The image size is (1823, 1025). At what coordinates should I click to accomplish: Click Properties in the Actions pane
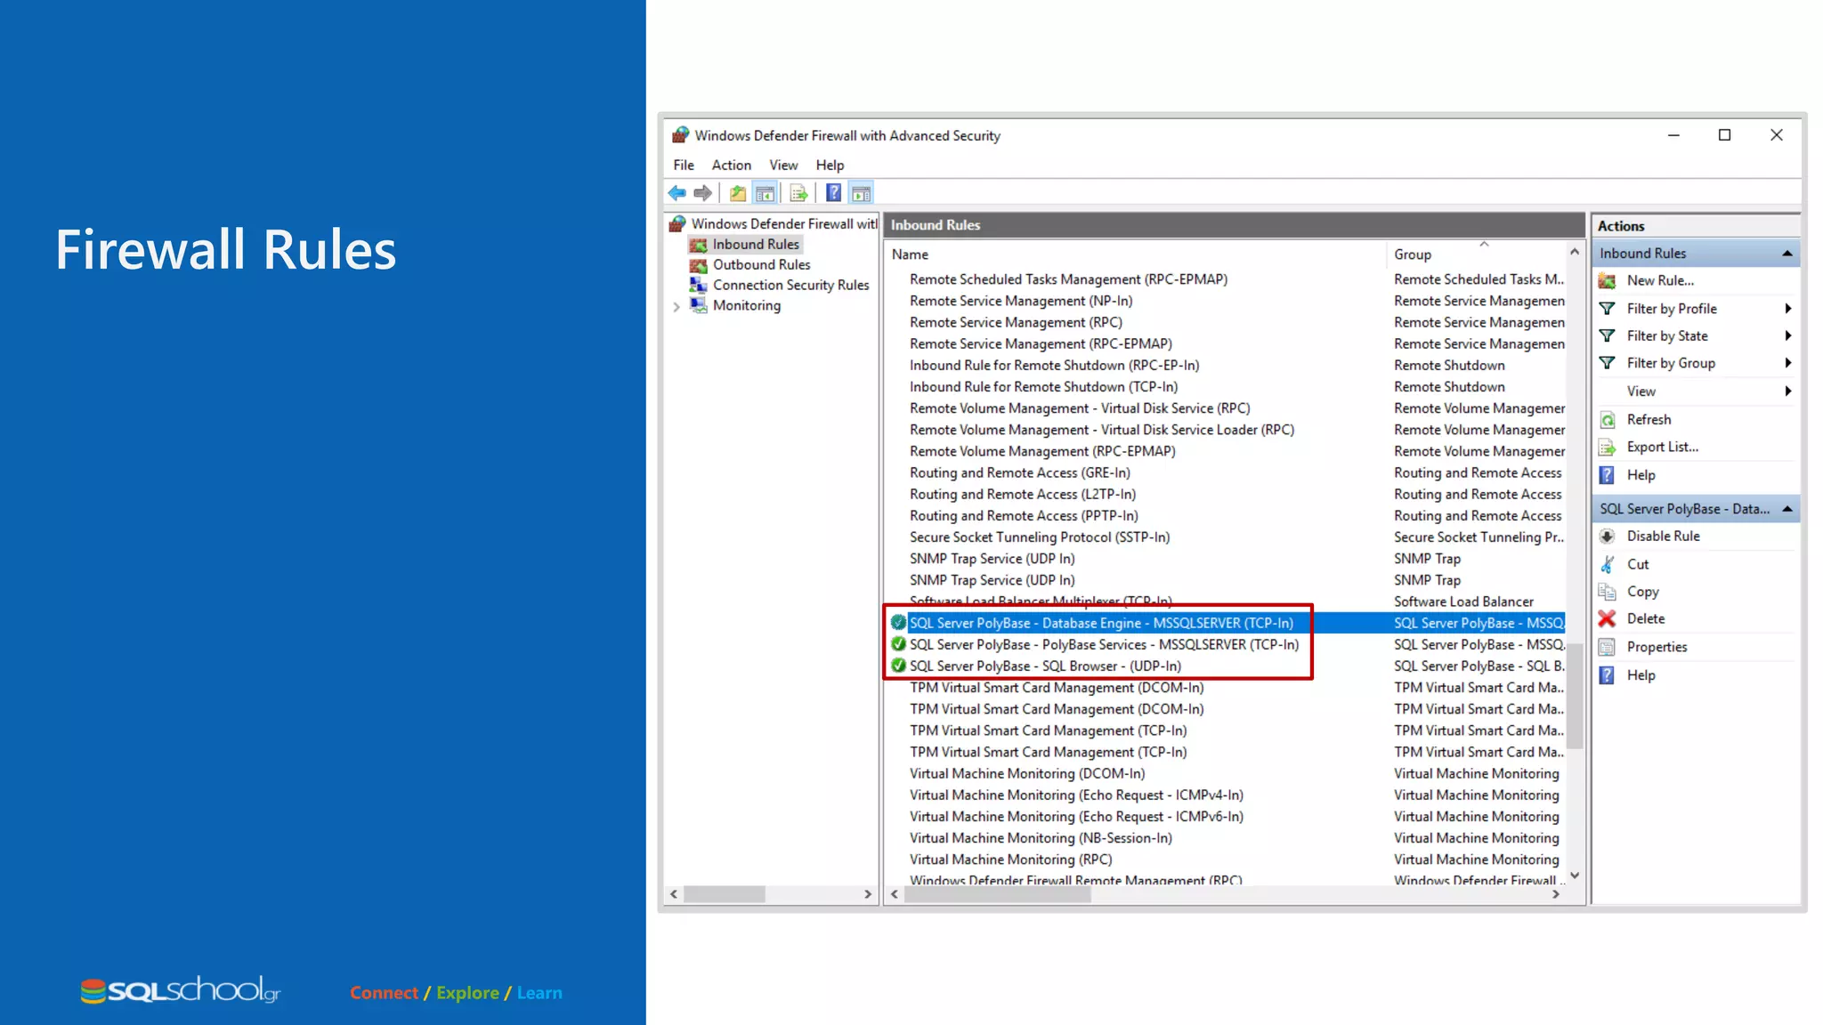[x=1657, y=648]
